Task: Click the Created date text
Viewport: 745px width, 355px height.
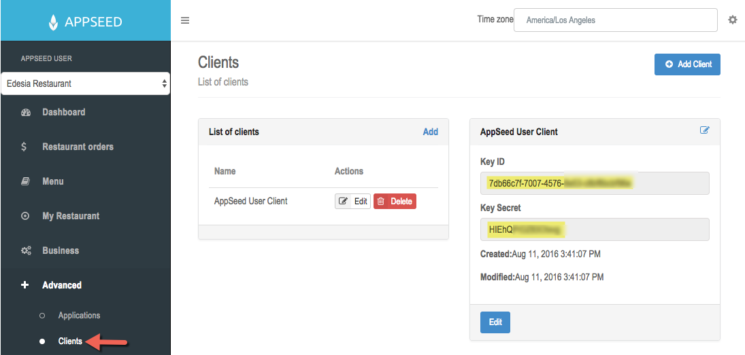Action: (540, 254)
